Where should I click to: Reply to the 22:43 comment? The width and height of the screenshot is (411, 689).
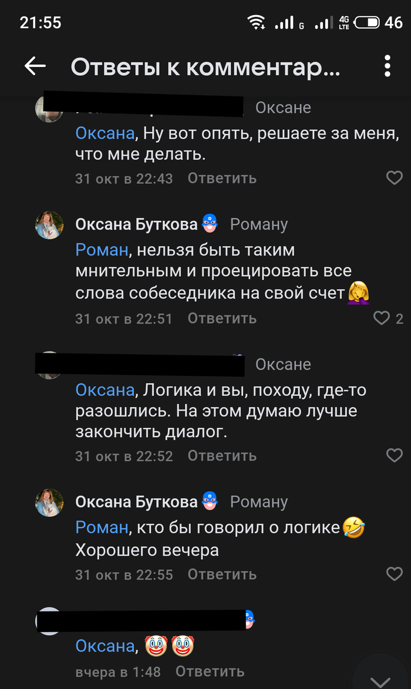pos(222,179)
